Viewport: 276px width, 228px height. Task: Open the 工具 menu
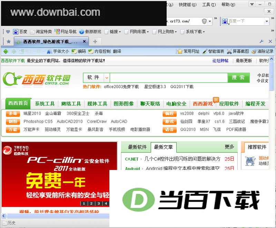(x=209, y=4)
